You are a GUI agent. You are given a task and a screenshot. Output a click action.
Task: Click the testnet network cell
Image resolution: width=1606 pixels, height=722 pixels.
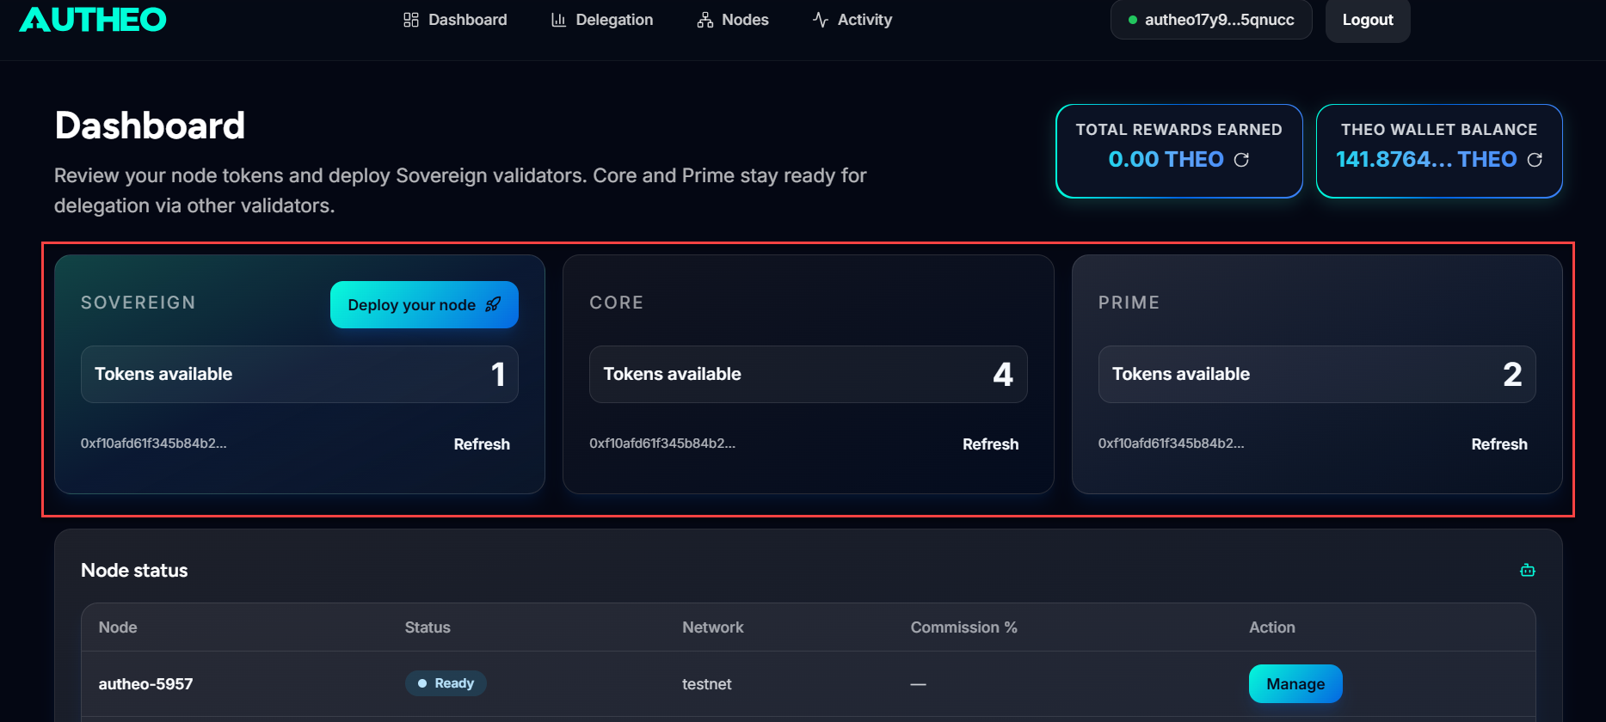point(707,684)
